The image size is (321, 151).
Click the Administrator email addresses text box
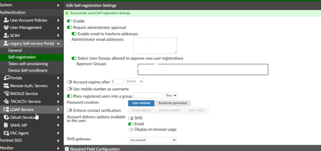click(155, 45)
